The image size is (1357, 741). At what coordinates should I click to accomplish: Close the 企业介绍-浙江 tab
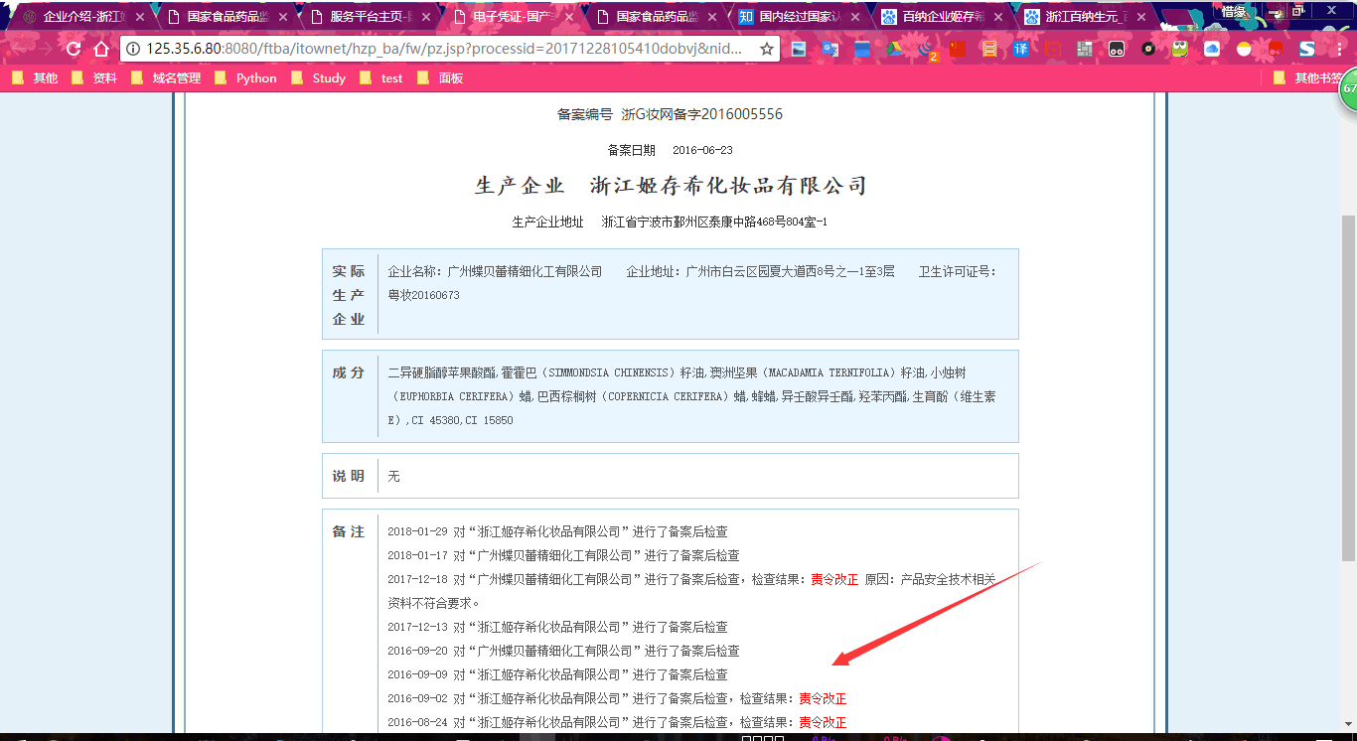coord(139,17)
